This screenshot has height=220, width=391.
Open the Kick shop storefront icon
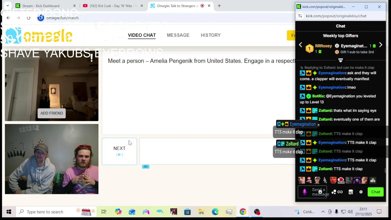(x=351, y=192)
